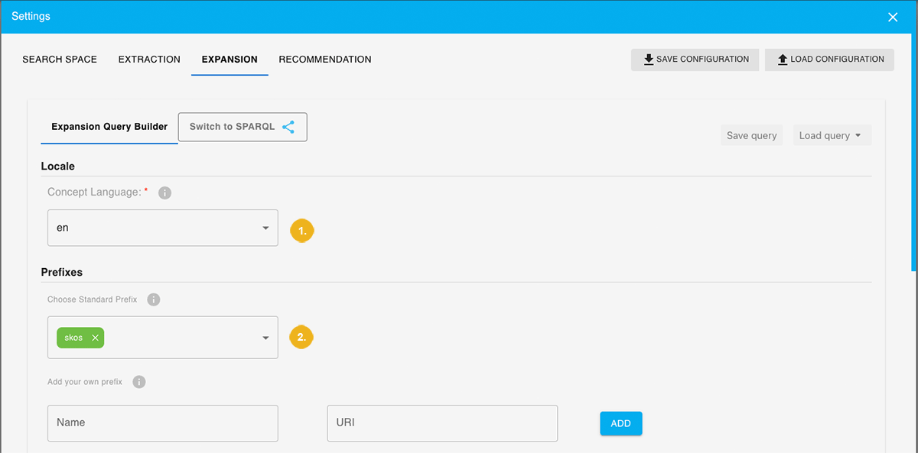This screenshot has width=918, height=453.
Task: Switch to the EXTRACTION tab
Action: click(x=148, y=59)
